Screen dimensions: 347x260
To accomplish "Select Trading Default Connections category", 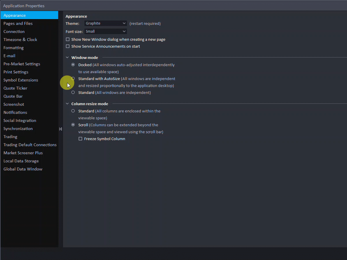I will [x=30, y=145].
